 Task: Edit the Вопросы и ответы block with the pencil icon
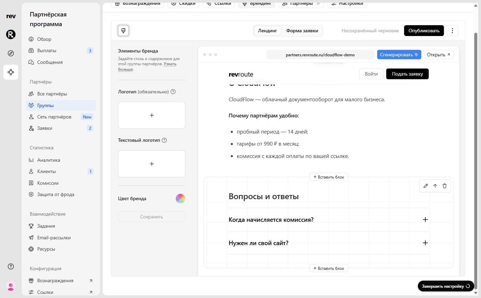coord(426,186)
